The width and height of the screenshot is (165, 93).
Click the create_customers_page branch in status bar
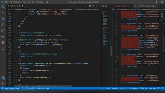[x=11, y=88]
